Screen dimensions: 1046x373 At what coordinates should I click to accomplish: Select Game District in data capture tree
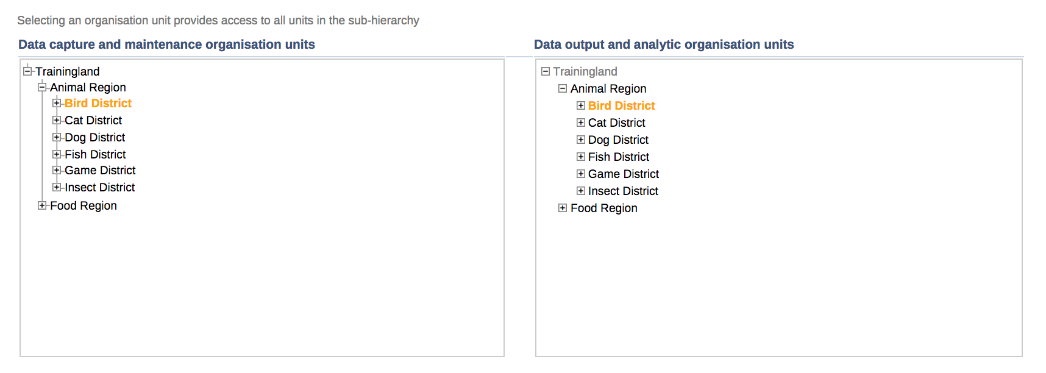coord(100,170)
